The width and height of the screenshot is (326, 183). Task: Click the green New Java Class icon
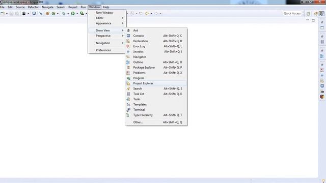(x=53, y=14)
